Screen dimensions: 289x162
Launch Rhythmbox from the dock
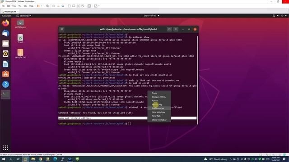click(x=5, y=54)
